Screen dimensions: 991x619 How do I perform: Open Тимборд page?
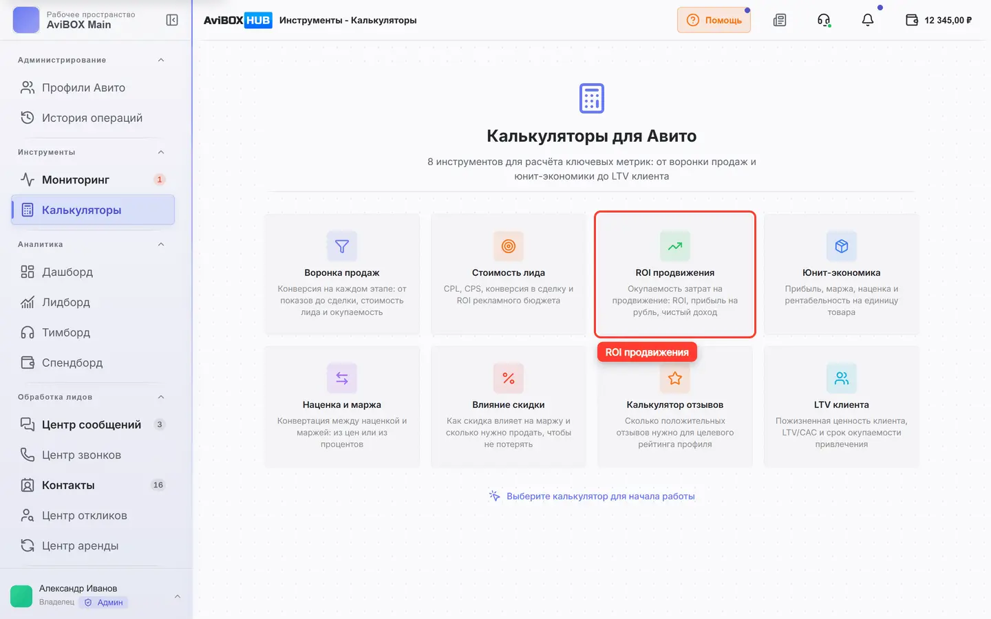[x=93, y=332]
